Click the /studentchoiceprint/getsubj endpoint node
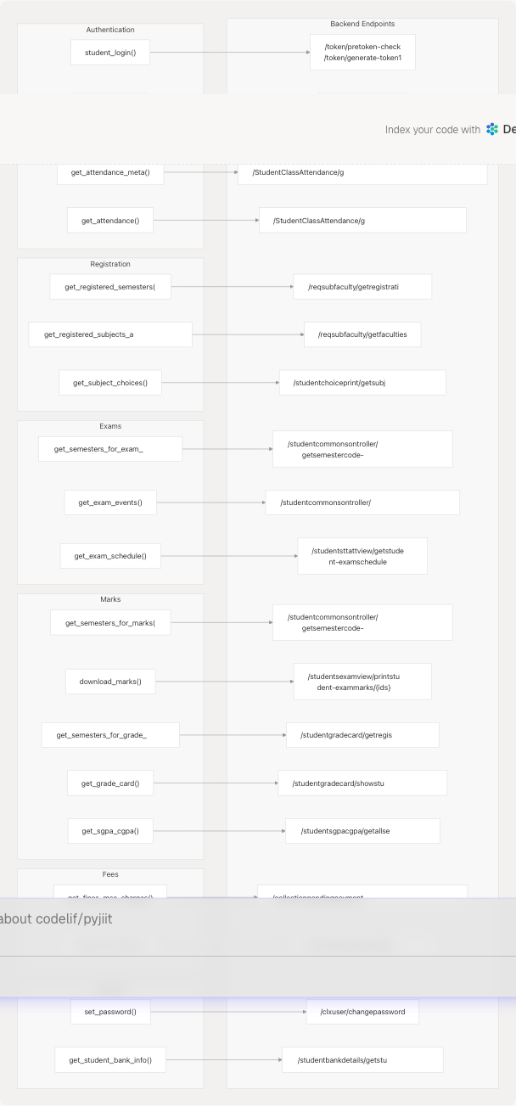The width and height of the screenshot is (516, 1106). (x=362, y=383)
